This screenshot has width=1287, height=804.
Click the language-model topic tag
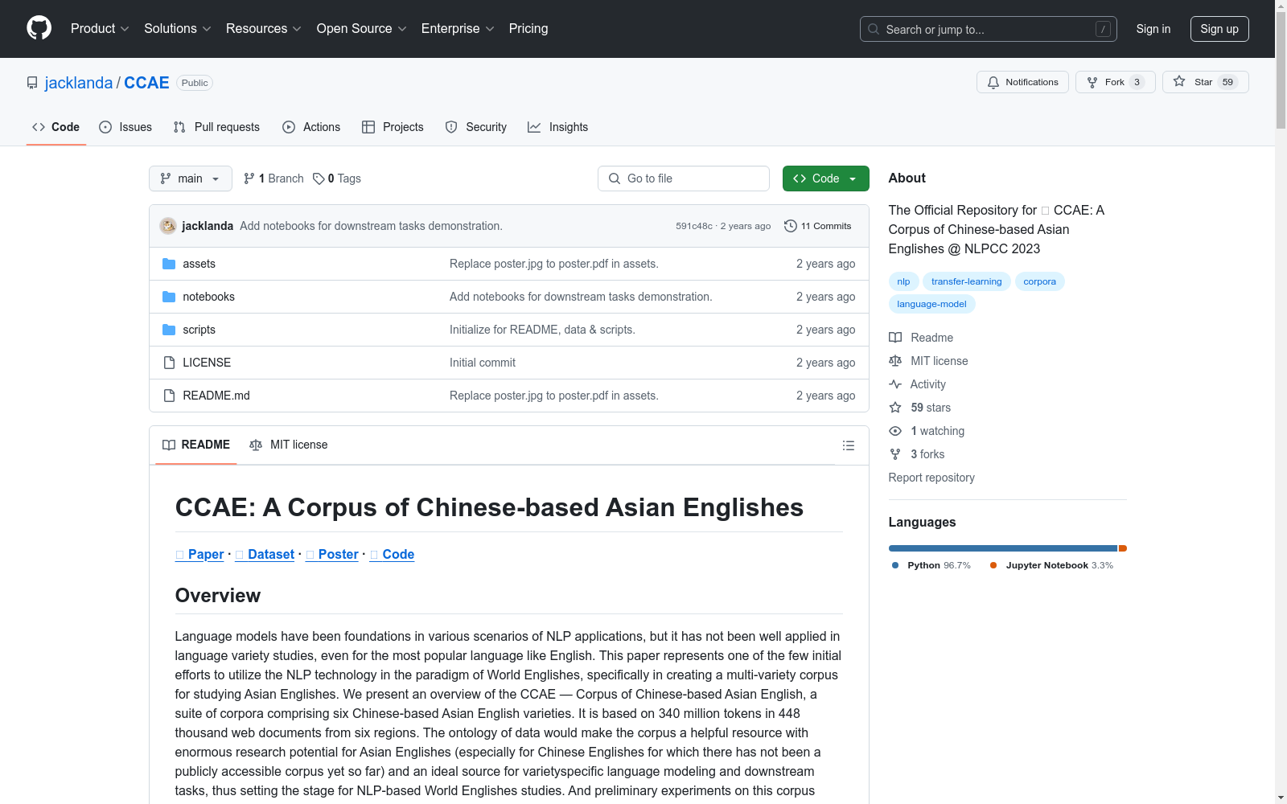931,304
